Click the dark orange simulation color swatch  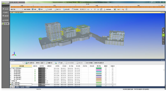click(99, 79)
